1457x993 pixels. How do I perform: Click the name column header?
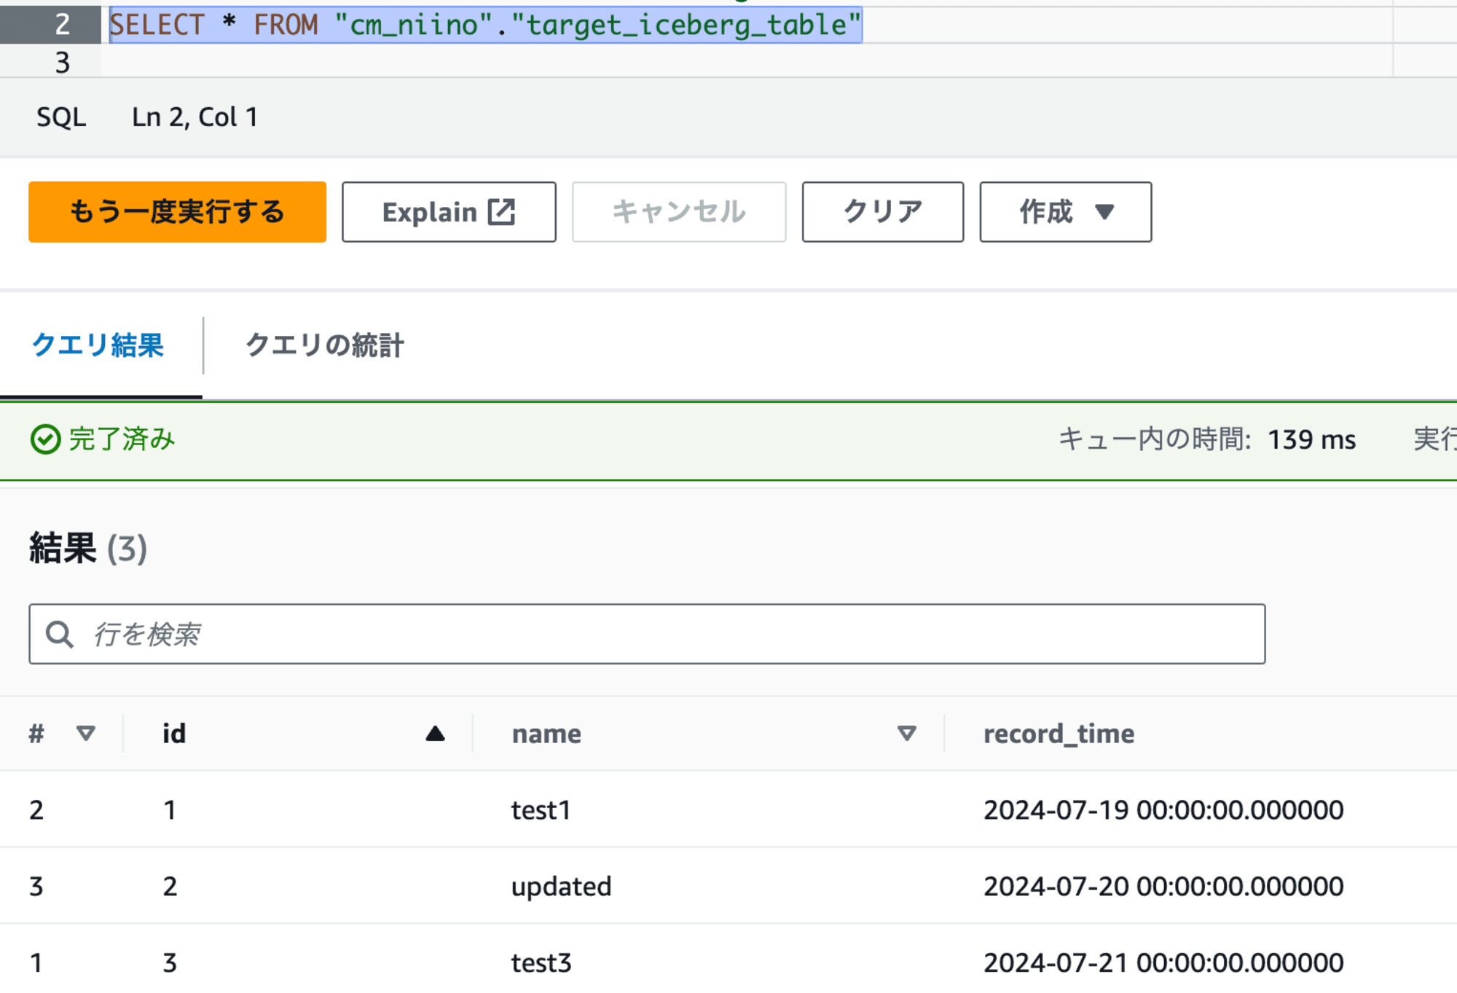click(546, 734)
